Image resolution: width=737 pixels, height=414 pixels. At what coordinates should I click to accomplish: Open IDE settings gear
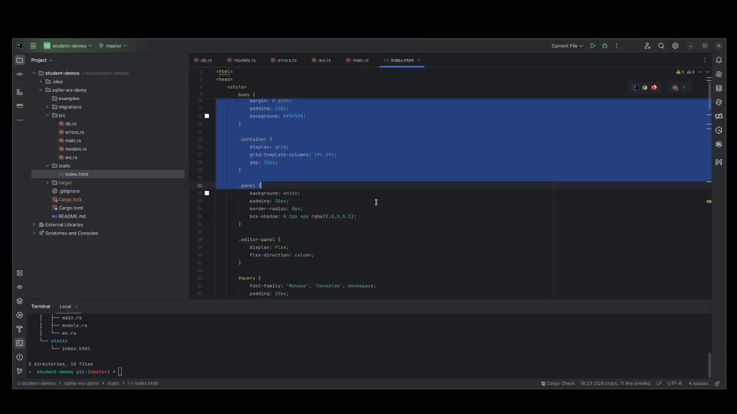coord(675,46)
